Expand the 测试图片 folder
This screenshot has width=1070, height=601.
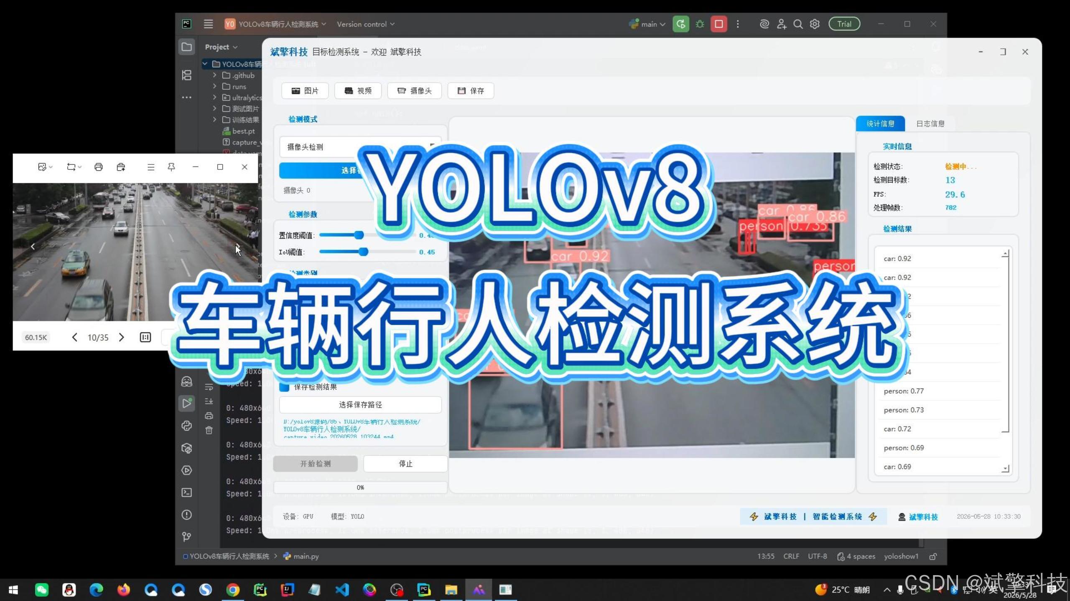pyautogui.click(x=214, y=109)
